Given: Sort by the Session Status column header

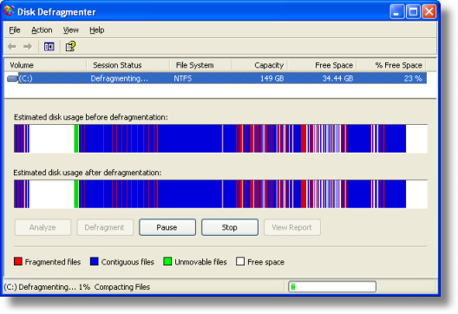Looking at the screenshot, I should pos(128,65).
